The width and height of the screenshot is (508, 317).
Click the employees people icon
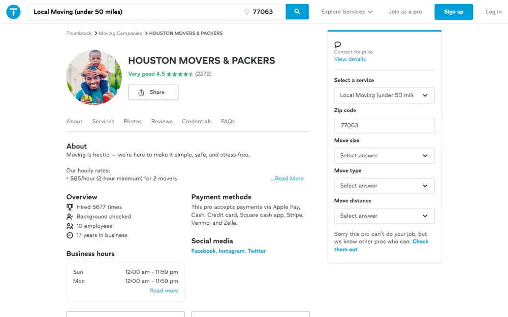70,226
